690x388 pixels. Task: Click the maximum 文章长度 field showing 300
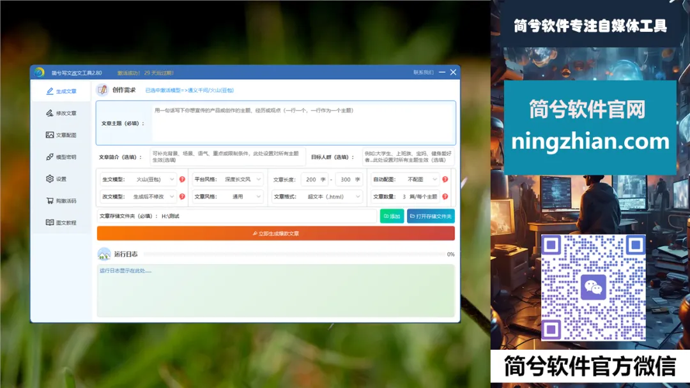point(349,179)
